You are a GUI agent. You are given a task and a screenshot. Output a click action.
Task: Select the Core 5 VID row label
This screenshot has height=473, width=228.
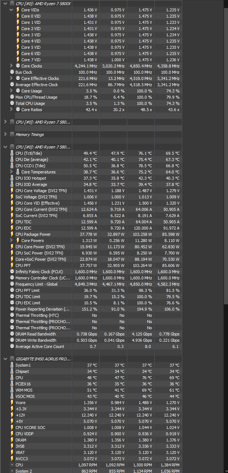point(31,47)
